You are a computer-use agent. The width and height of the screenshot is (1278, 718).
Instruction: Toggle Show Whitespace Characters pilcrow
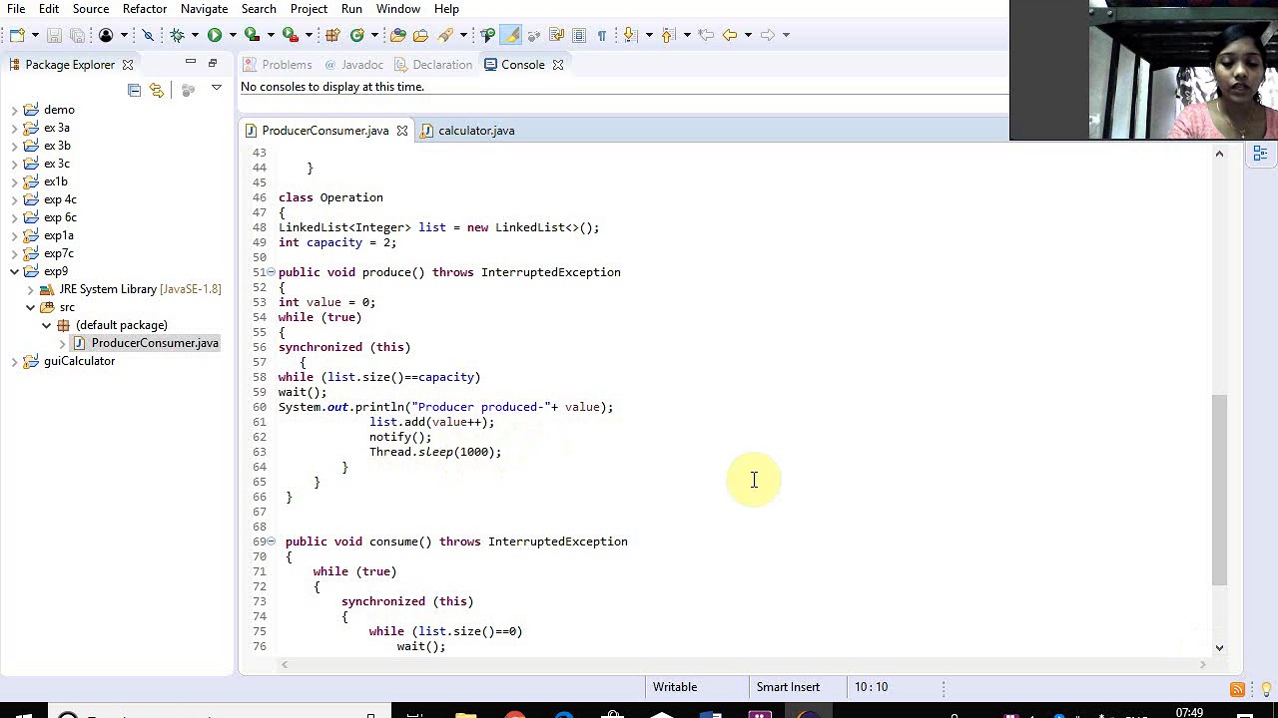601,35
